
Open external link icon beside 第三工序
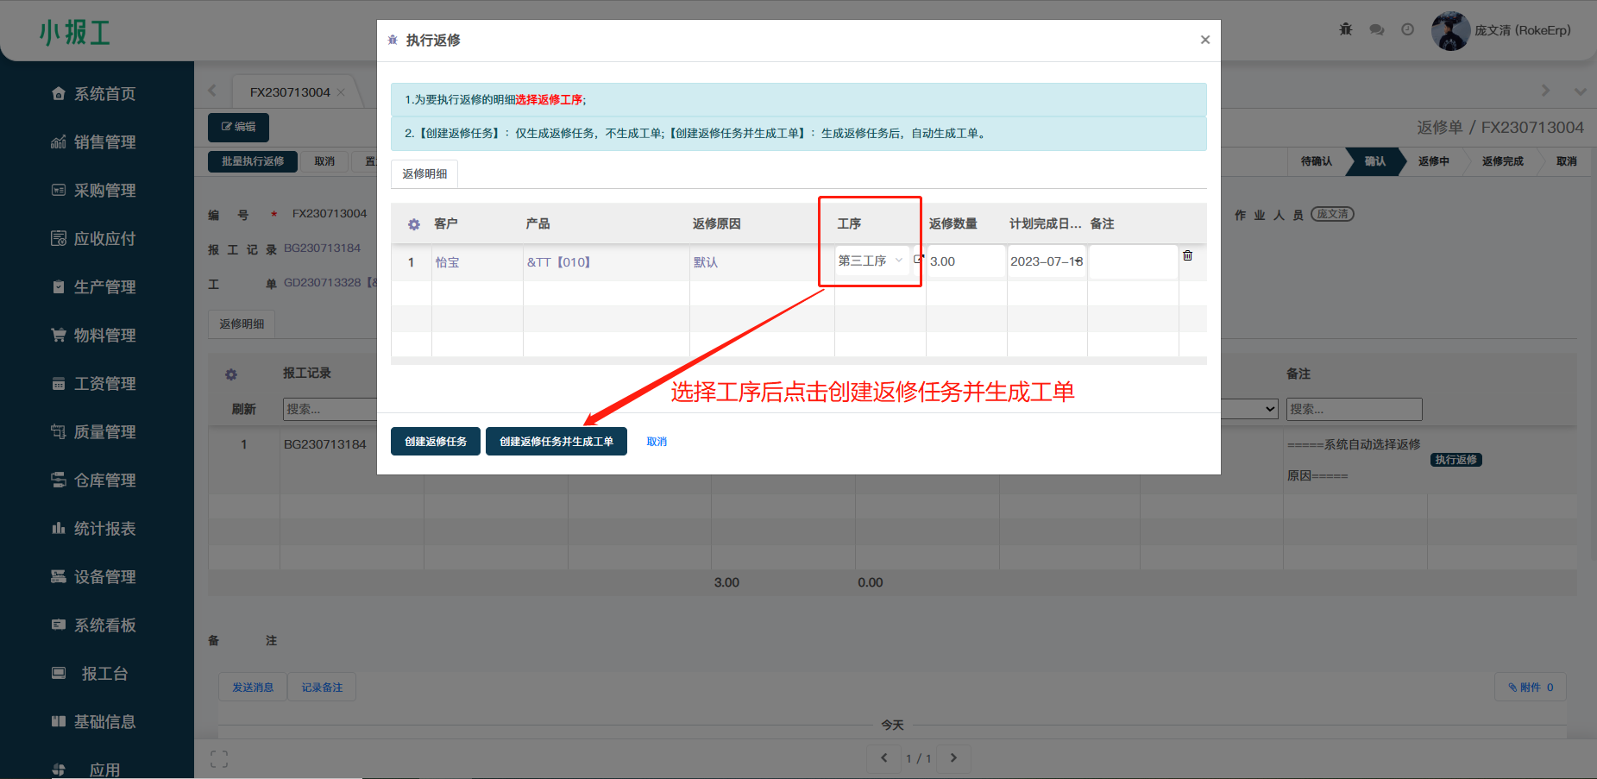pos(918,259)
